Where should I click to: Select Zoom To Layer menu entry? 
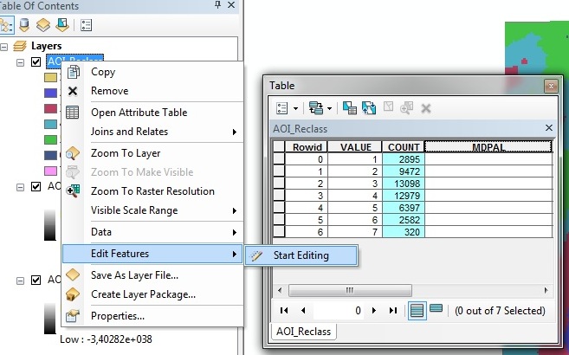pyautogui.click(x=152, y=153)
